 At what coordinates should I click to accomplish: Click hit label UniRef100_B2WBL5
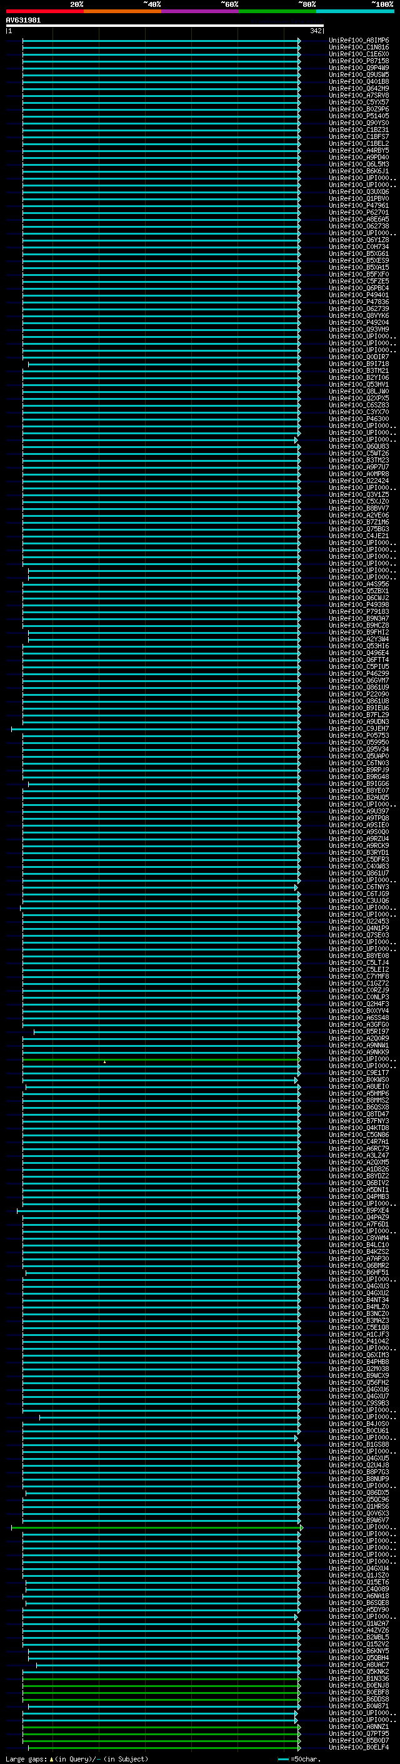click(359, 1636)
